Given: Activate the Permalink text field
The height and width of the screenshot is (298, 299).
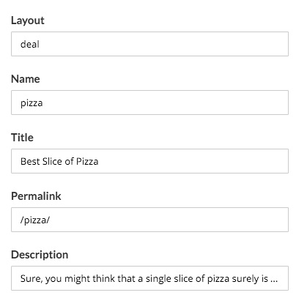Looking at the screenshot, I should tap(149, 220).
